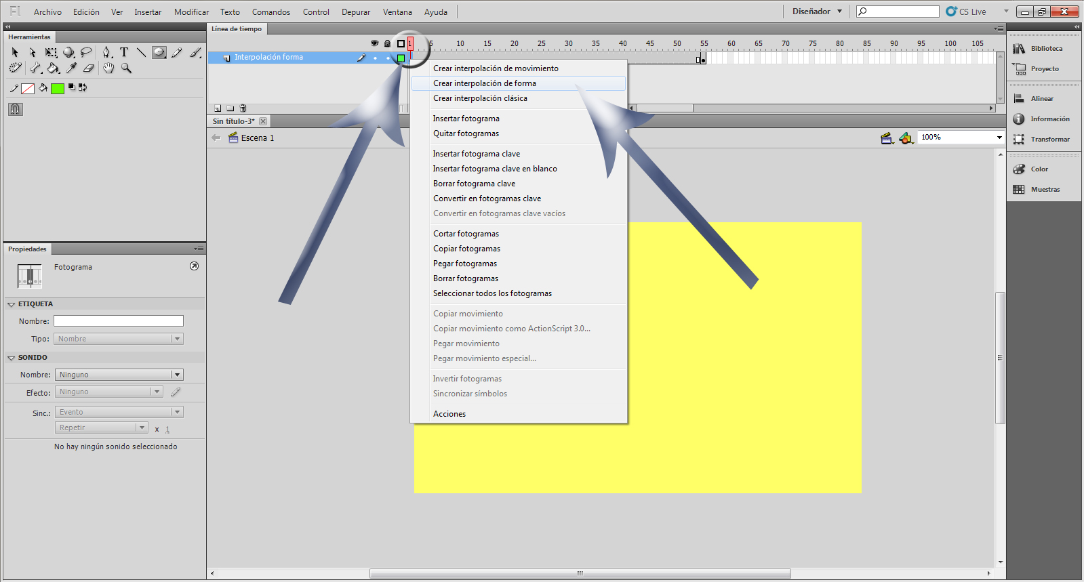Select the Oval shape tool
The width and height of the screenshot is (1084, 582).
pyautogui.click(x=159, y=52)
